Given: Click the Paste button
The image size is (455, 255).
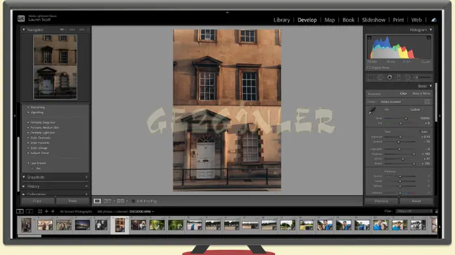Looking at the screenshot, I should 72,201.
